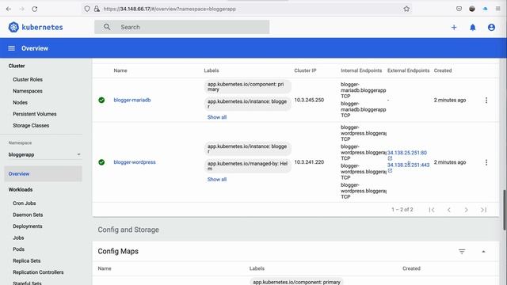Click Cluster IP 10.3.245.250 cell
Screen dimensions: 507x285
click(x=309, y=101)
